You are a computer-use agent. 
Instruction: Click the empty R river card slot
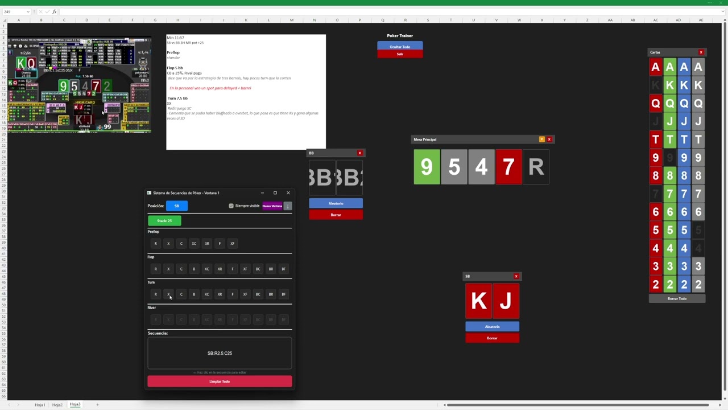coord(536,167)
